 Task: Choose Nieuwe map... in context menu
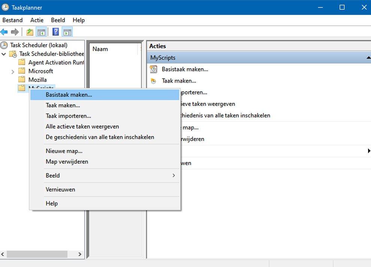click(105, 151)
